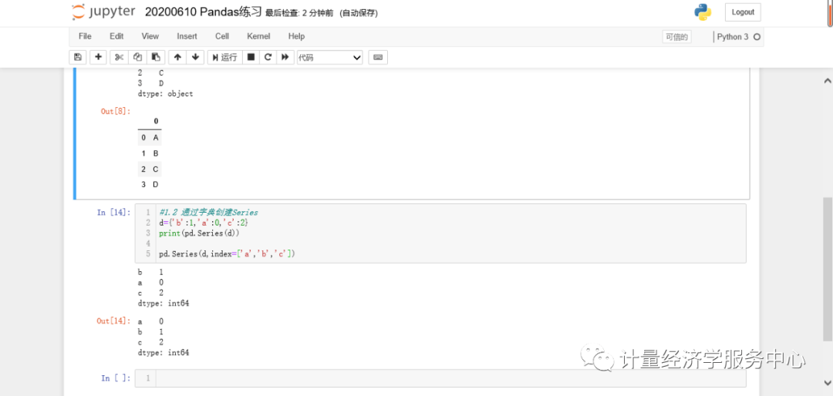Move selected cell up arrow

point(177,57)
